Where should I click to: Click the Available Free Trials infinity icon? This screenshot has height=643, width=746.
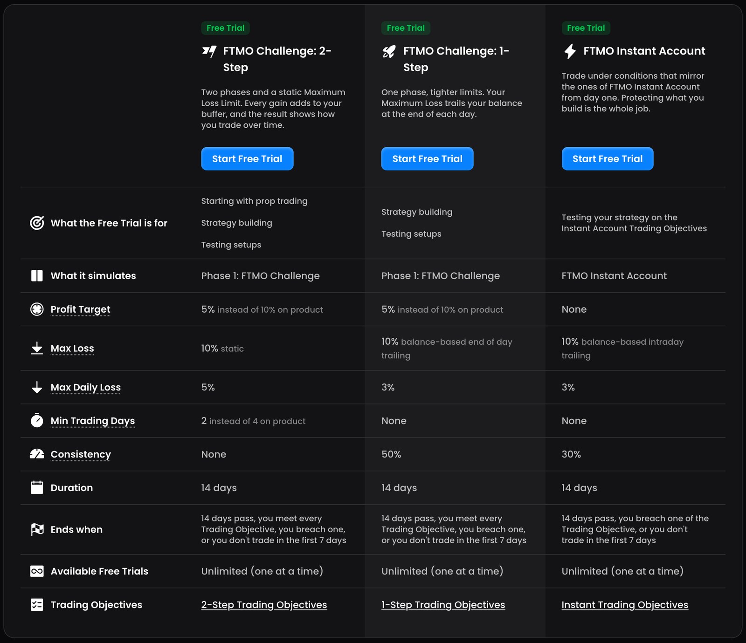37,571
